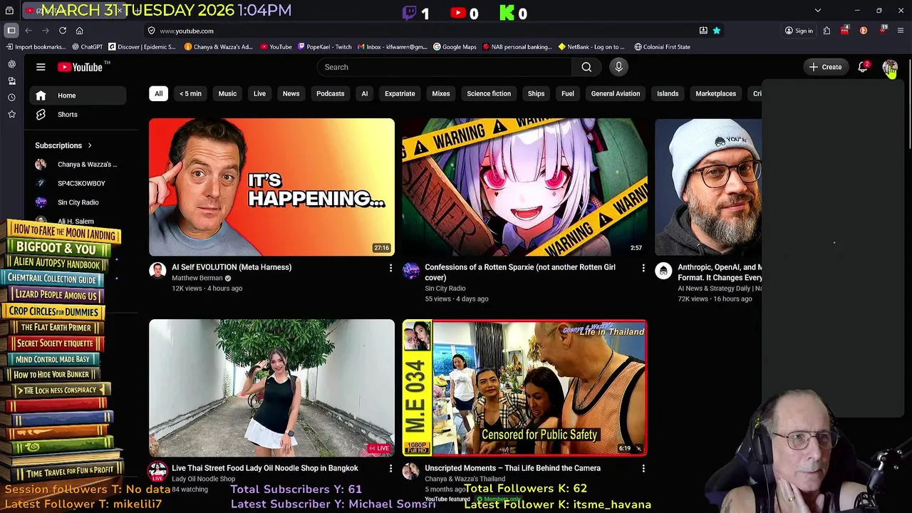Open Sin City Radio subscription in sidebar

pos(78,202)
